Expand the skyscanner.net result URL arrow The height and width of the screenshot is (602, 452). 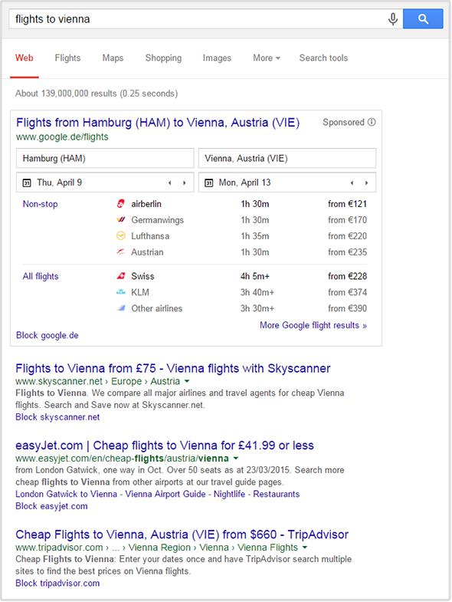coord(187,381)
